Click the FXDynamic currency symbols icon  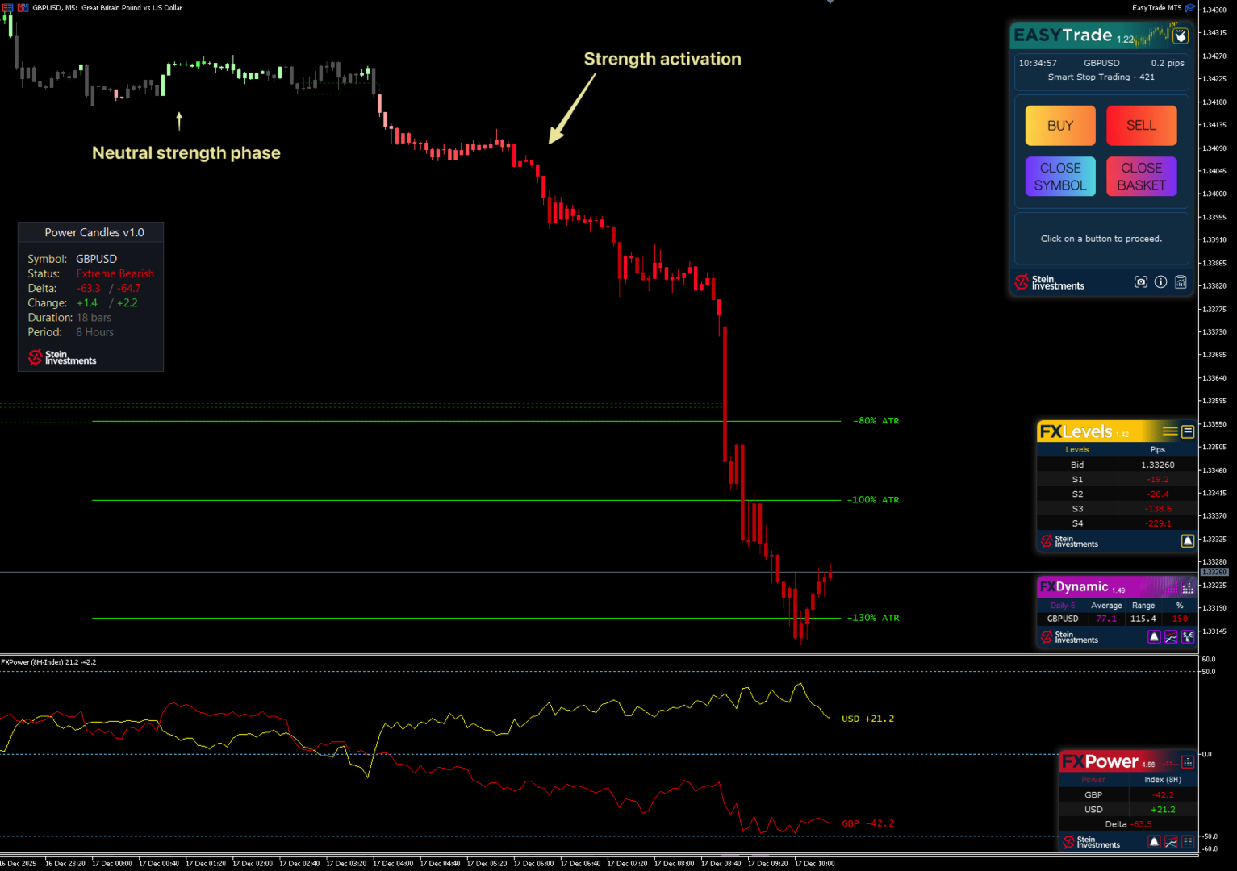coord(1188,637)
